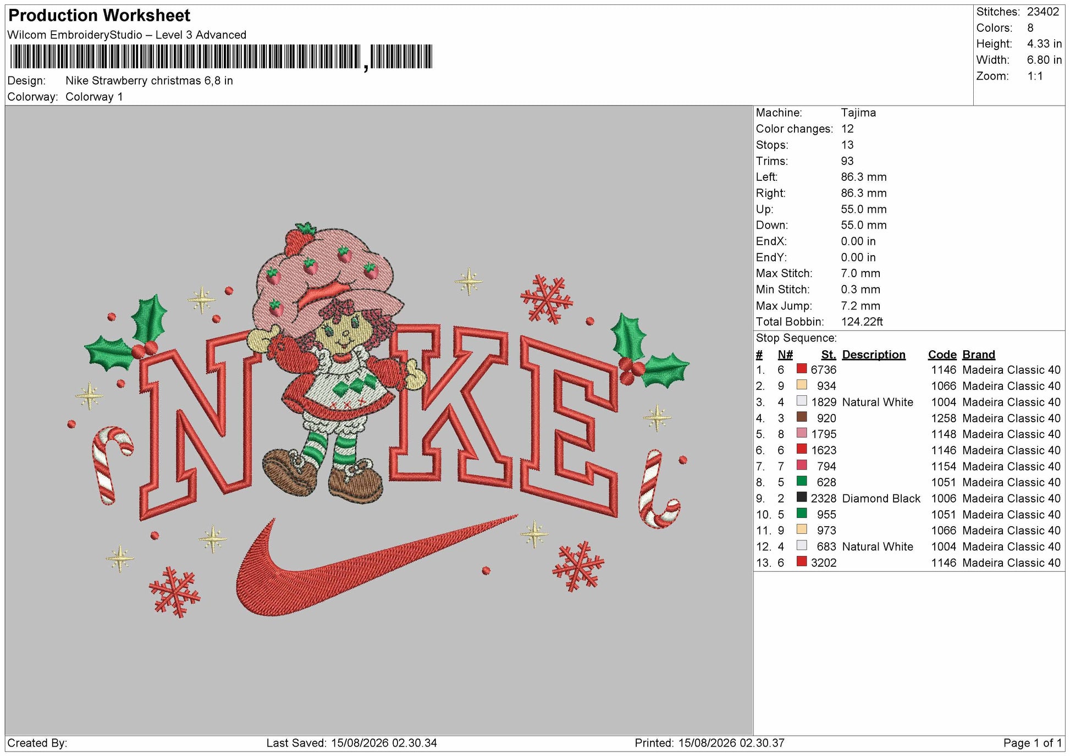The height and width of the screenshot is (756, 1070).
Task: Click the red swatch in stop row 1
Action: pyautogui.click(x=802, y=369)
